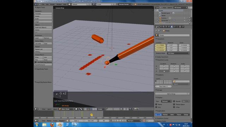
Task: Click the info editor type icon at the top left
Action: [x=36, y=4]
